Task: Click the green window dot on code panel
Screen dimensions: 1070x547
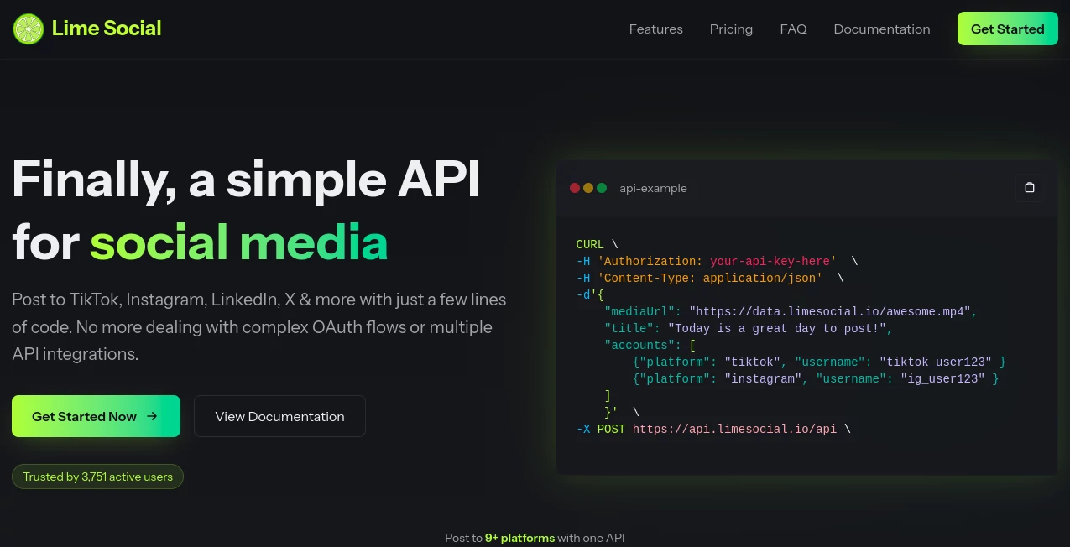Action: [x=602, y=188]
